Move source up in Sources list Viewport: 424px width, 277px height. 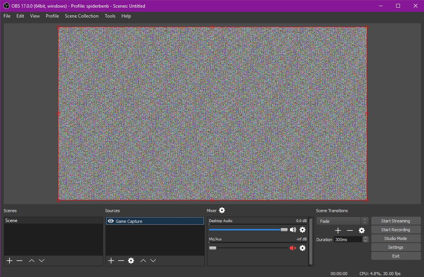pos(143,261)
